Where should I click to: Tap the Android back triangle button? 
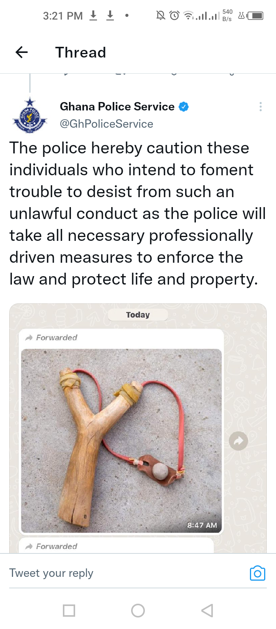pos(207,610)
